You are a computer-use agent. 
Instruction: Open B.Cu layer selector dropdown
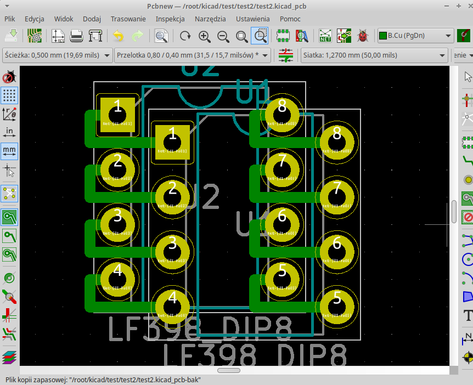pos(416,36)
